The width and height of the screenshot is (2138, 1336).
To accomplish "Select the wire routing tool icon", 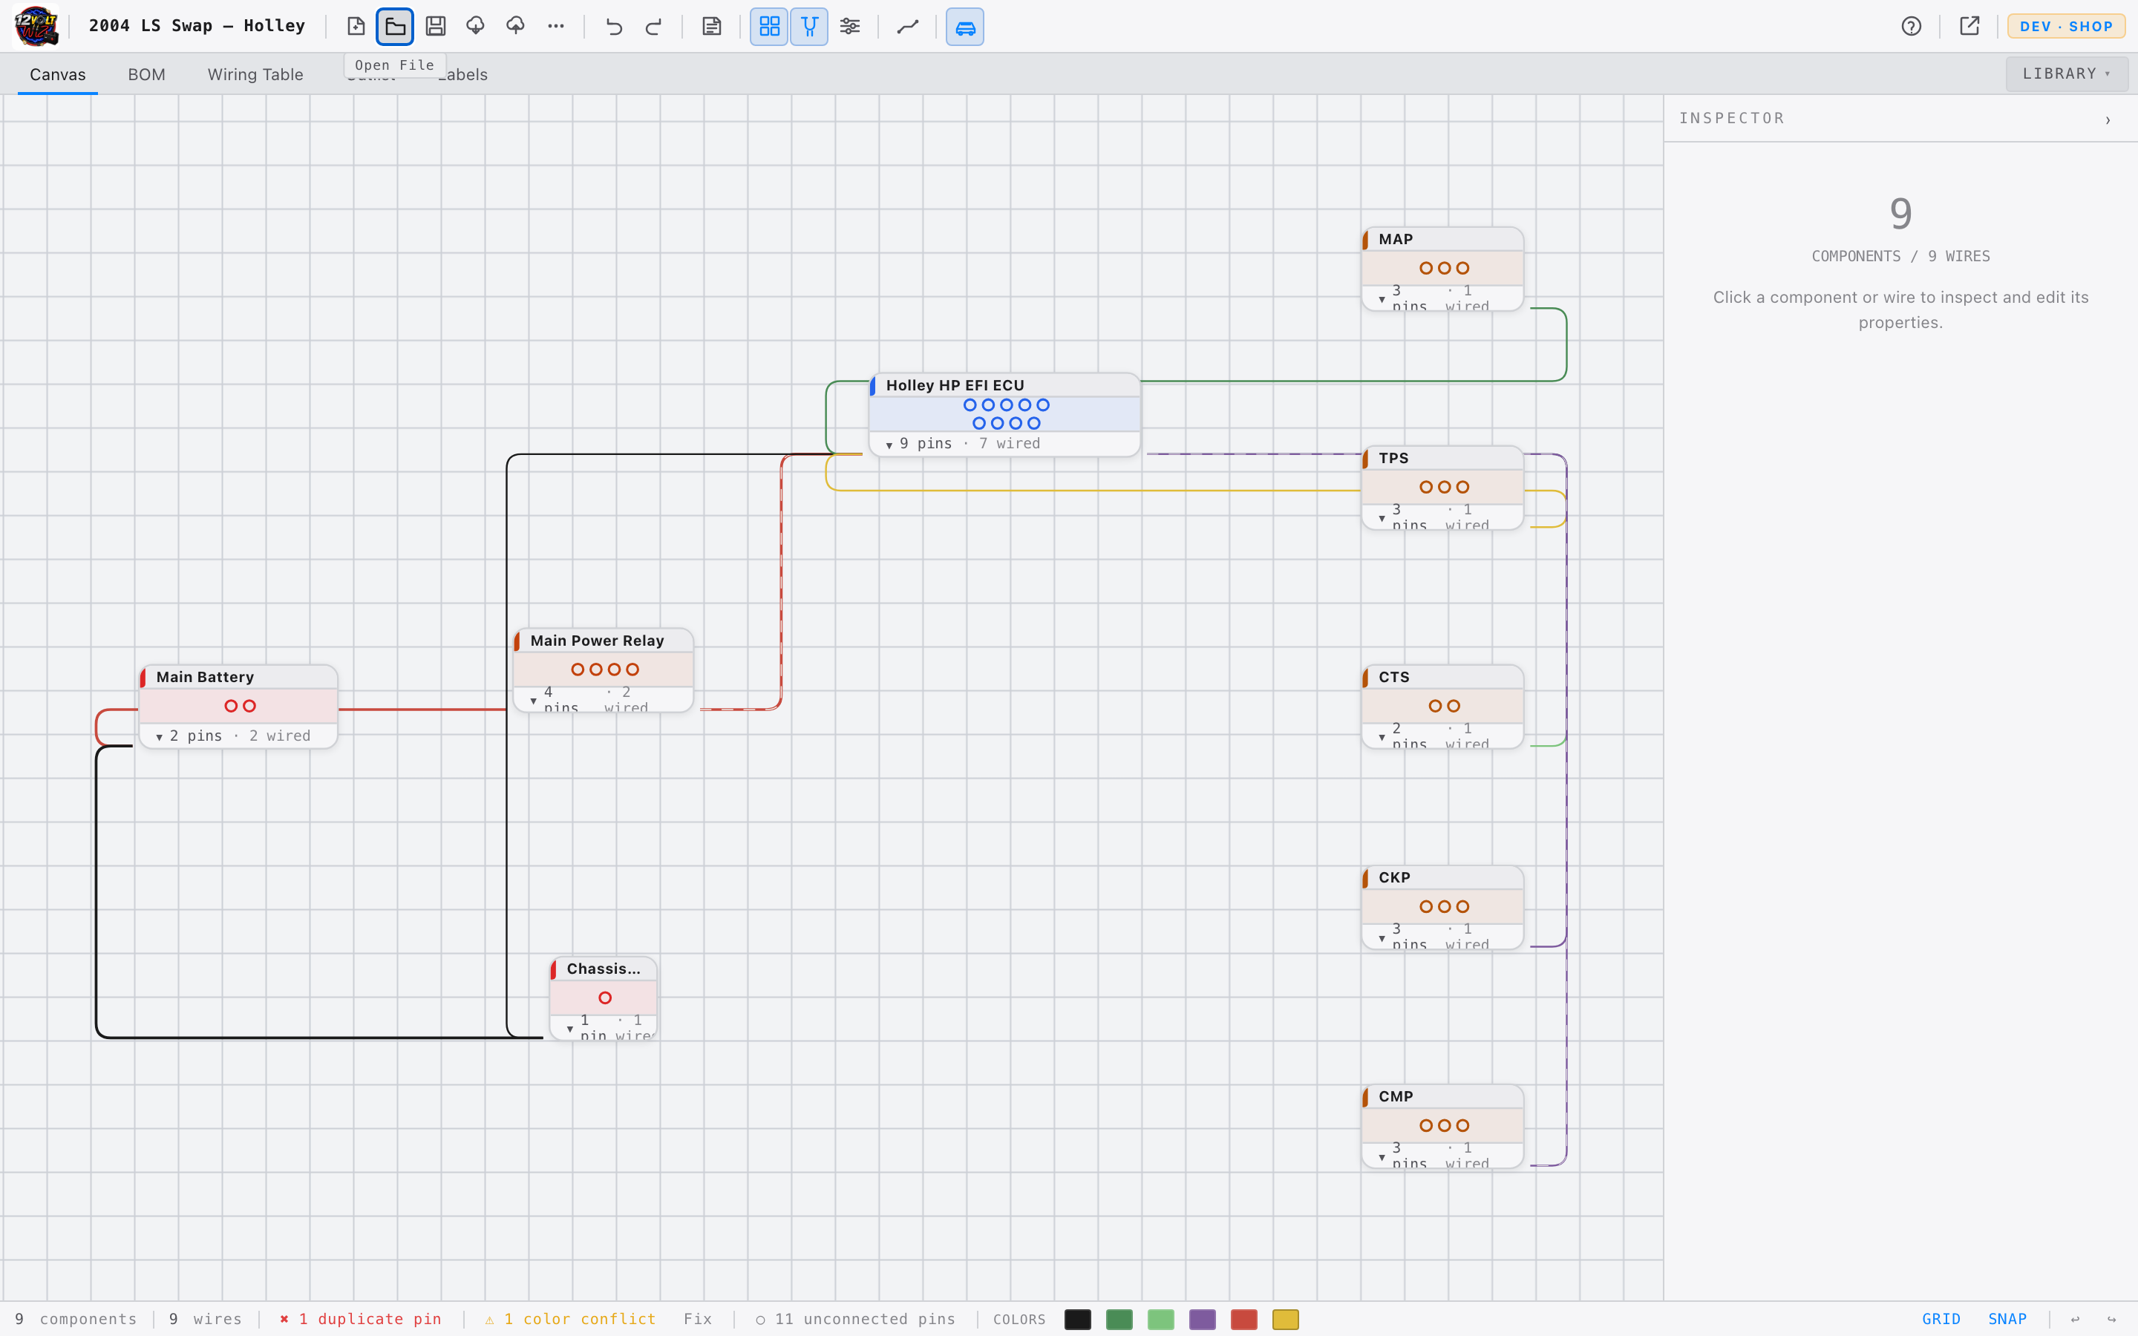I will pos(907,27).
